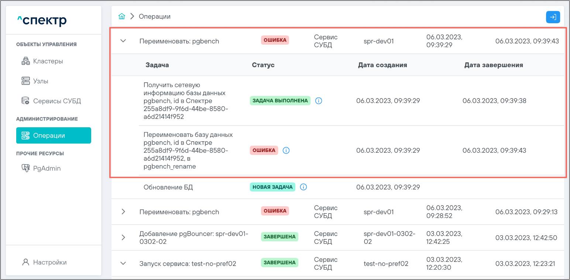Click the Узлы sidebar icon

coord(25,81)
